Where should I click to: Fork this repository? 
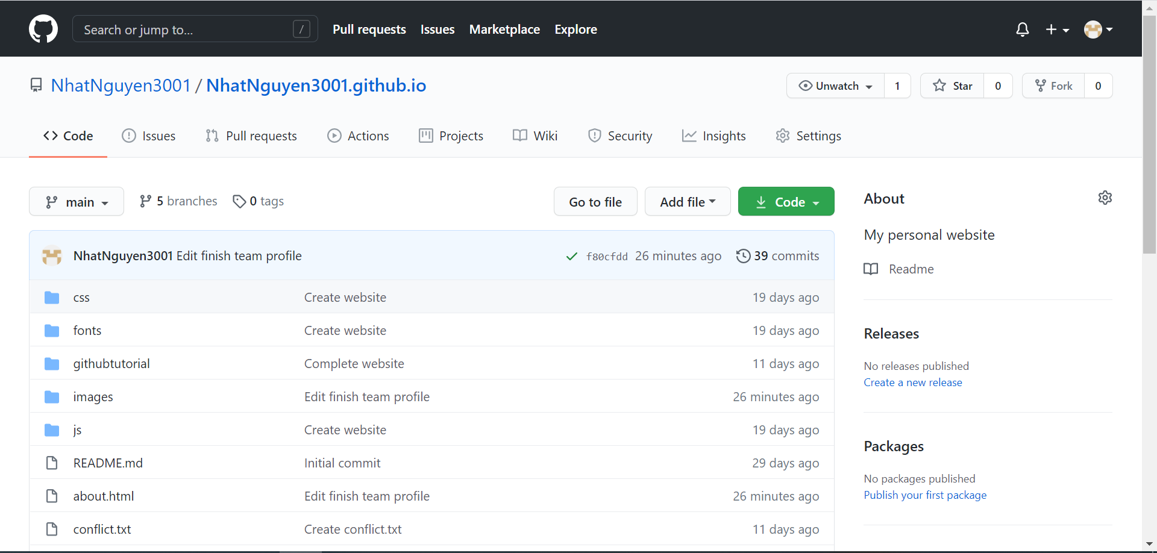click(1053, 86)
